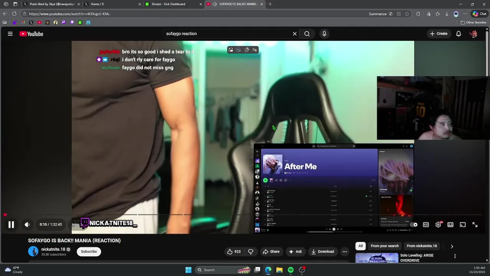Open YouTube notifications bell

[x=458, y=34]
